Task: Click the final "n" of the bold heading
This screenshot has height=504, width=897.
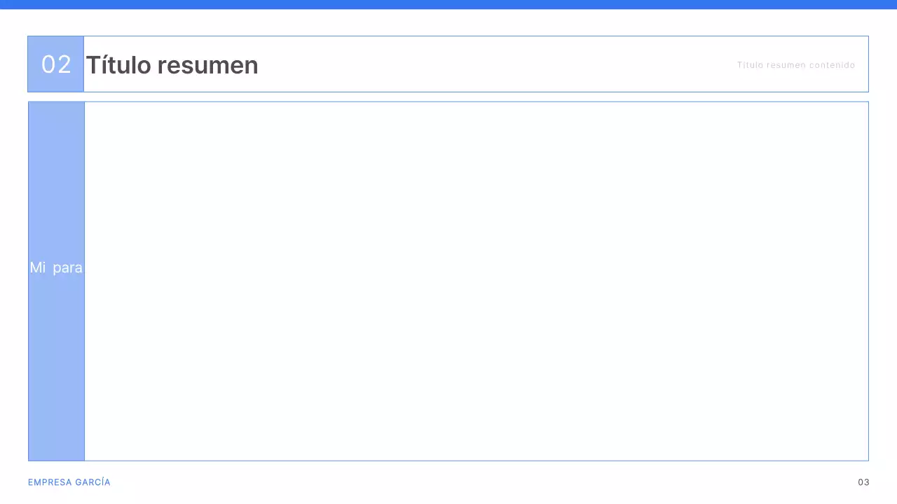Action: pyautogui.click(x=252, y=66)
